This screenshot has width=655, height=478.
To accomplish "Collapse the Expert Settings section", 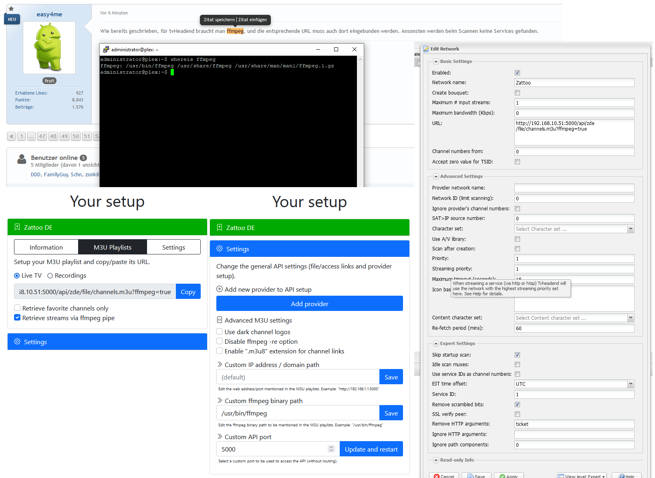I will point(436,344).
